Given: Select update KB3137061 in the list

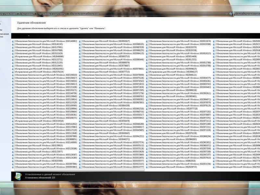Looking at the screenshot, I should pos(37,47).
